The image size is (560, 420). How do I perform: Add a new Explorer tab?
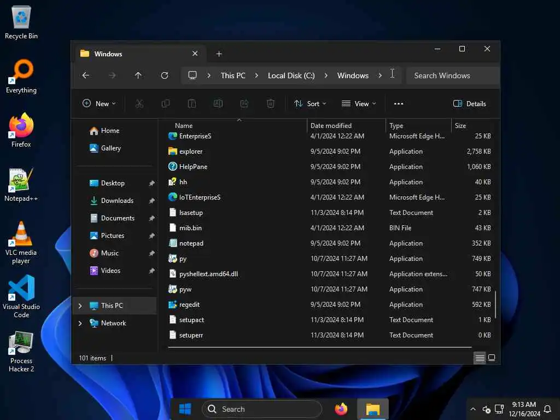[x=219, y=54]
